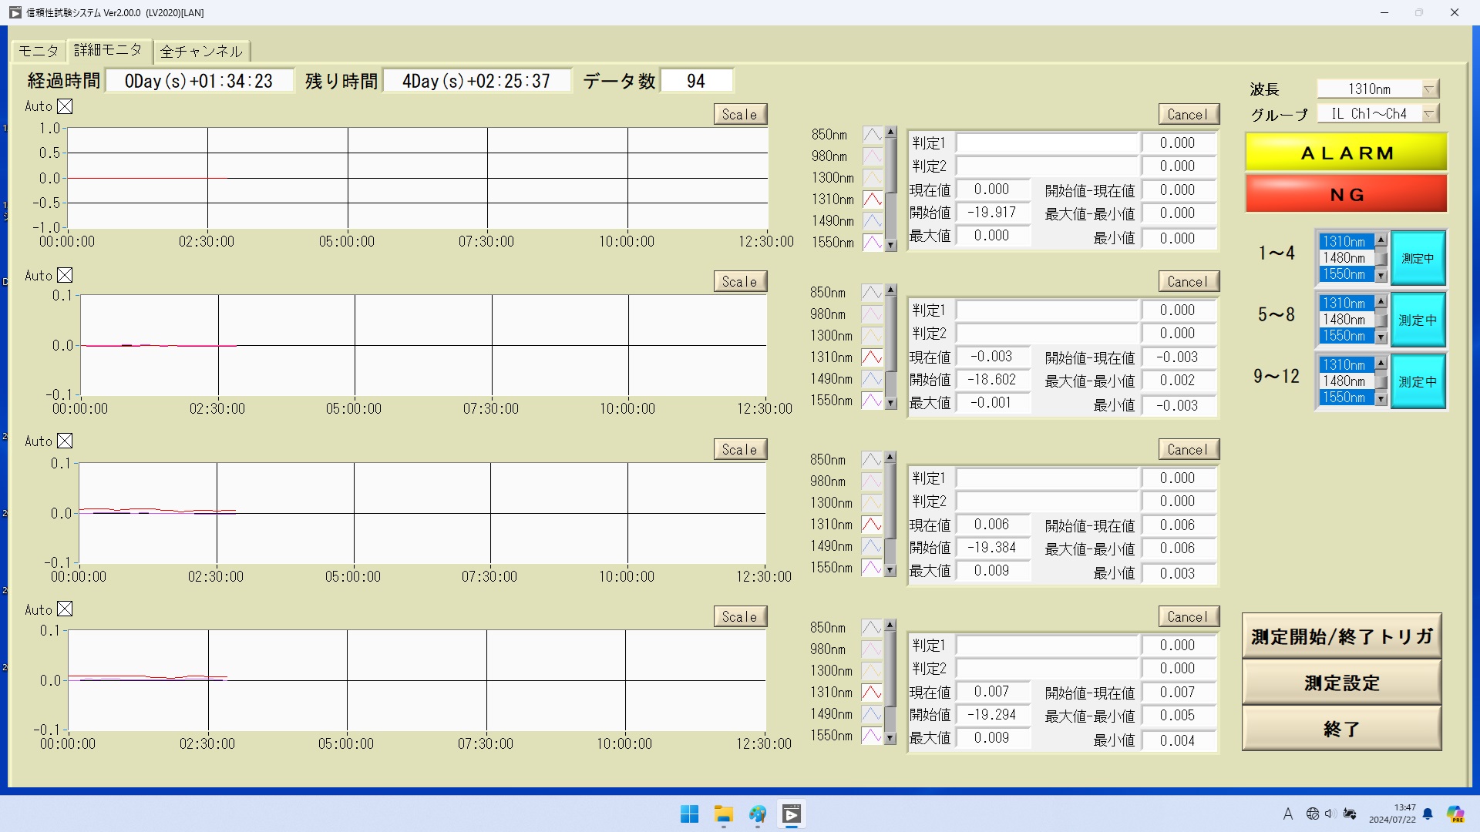Toggle 980nm trace icon in first graph legend

coord(872,156)
